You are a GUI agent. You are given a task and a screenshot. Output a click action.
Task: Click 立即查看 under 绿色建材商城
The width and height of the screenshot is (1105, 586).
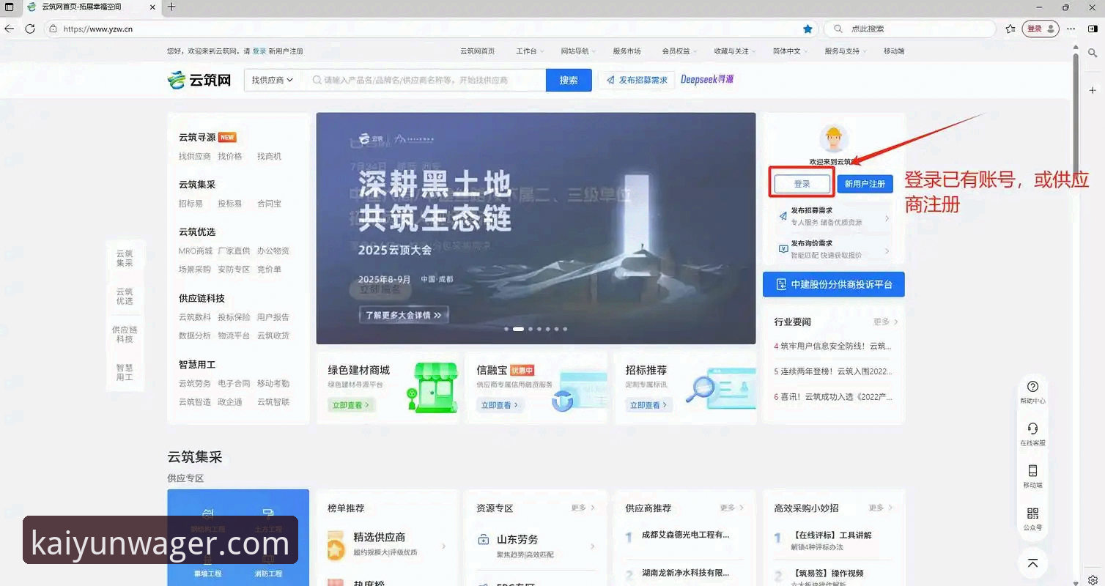[x=351, y=404]
